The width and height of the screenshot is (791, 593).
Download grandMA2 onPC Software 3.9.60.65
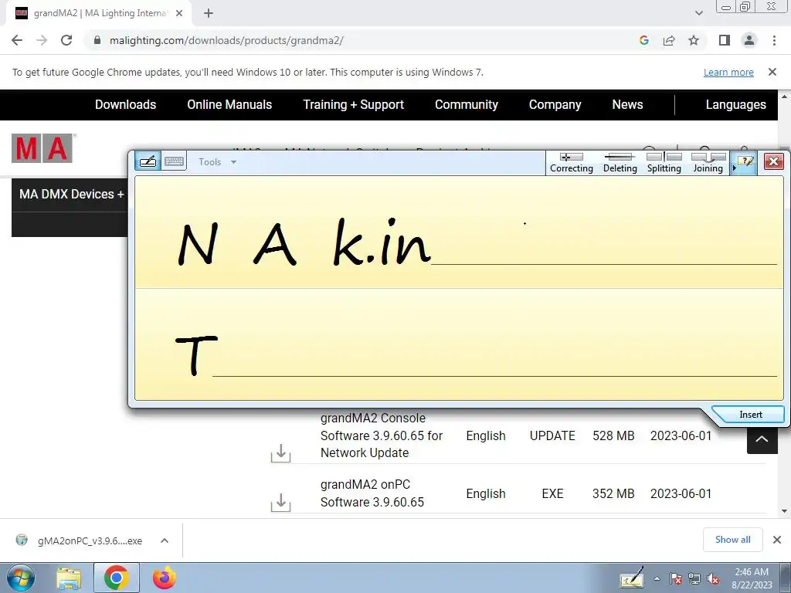(x=281, y=502)
